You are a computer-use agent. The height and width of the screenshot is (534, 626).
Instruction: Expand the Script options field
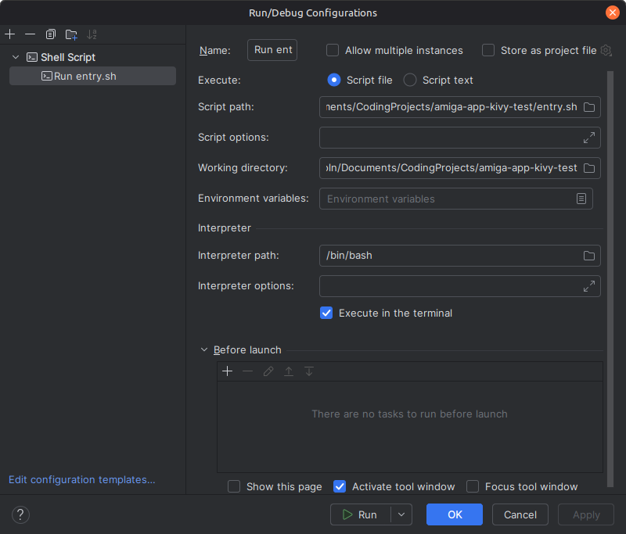point(589,138)
